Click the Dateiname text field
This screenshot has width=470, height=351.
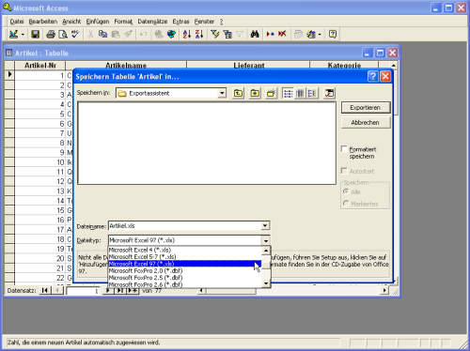tap(185, 225)
